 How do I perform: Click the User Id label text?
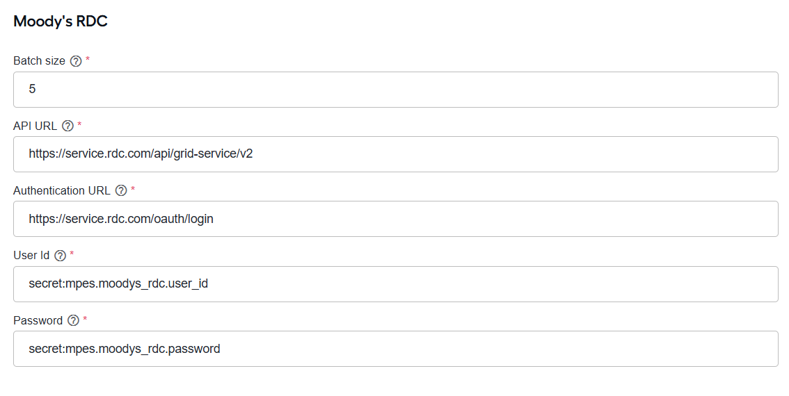(31, 255)
